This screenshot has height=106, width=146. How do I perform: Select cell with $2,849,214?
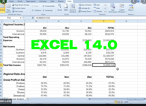pos(104,65)
